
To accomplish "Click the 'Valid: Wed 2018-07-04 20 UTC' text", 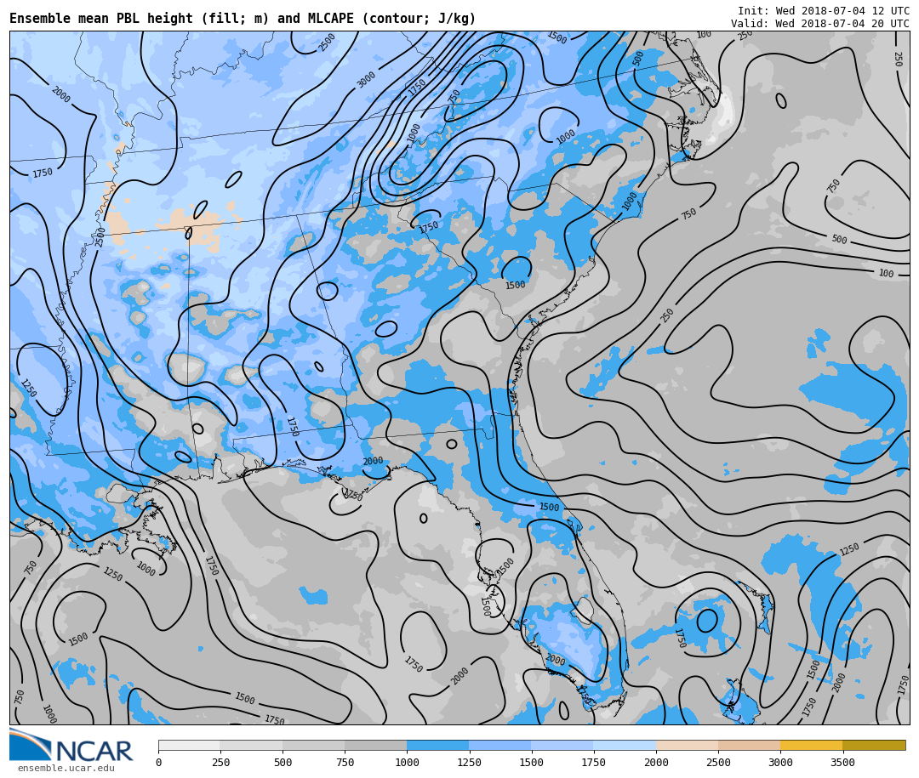I will [x=820, y=24].
